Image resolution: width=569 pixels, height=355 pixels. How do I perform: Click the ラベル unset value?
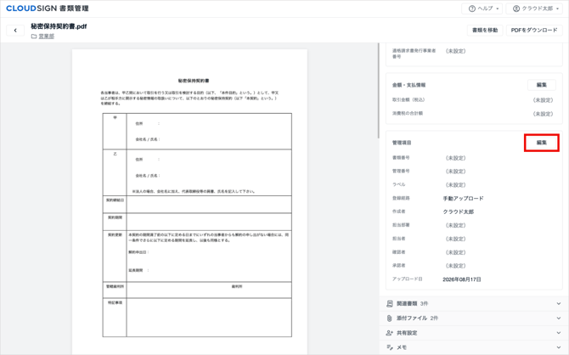pyautogui.click(x=456, y=185)
